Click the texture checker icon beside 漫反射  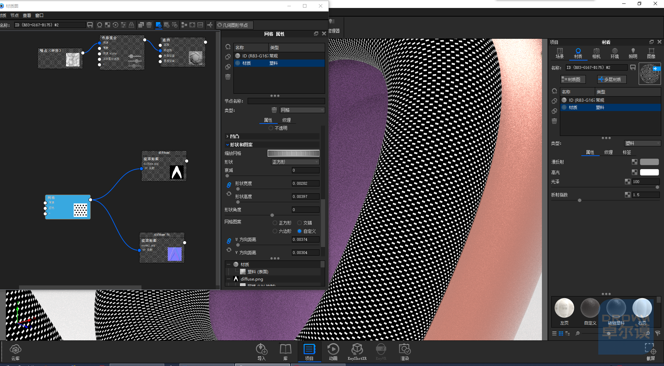[x=635, y=162]
